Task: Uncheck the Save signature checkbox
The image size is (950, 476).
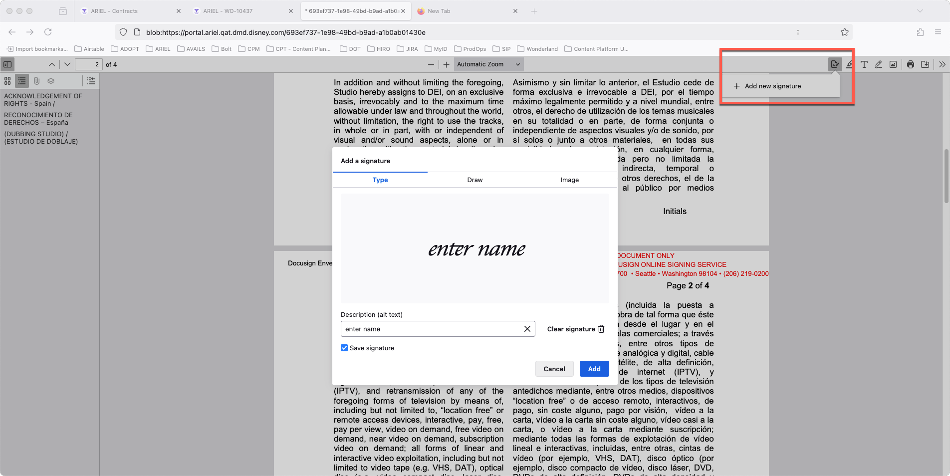Action: tap(344, 348)
